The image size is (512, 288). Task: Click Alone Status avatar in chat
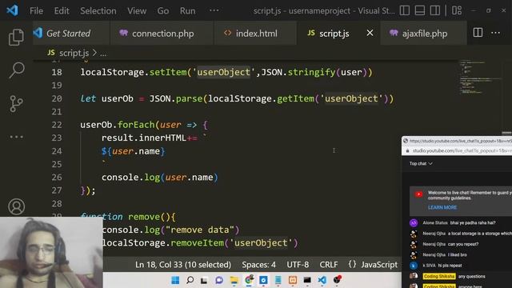click(414, 223)
